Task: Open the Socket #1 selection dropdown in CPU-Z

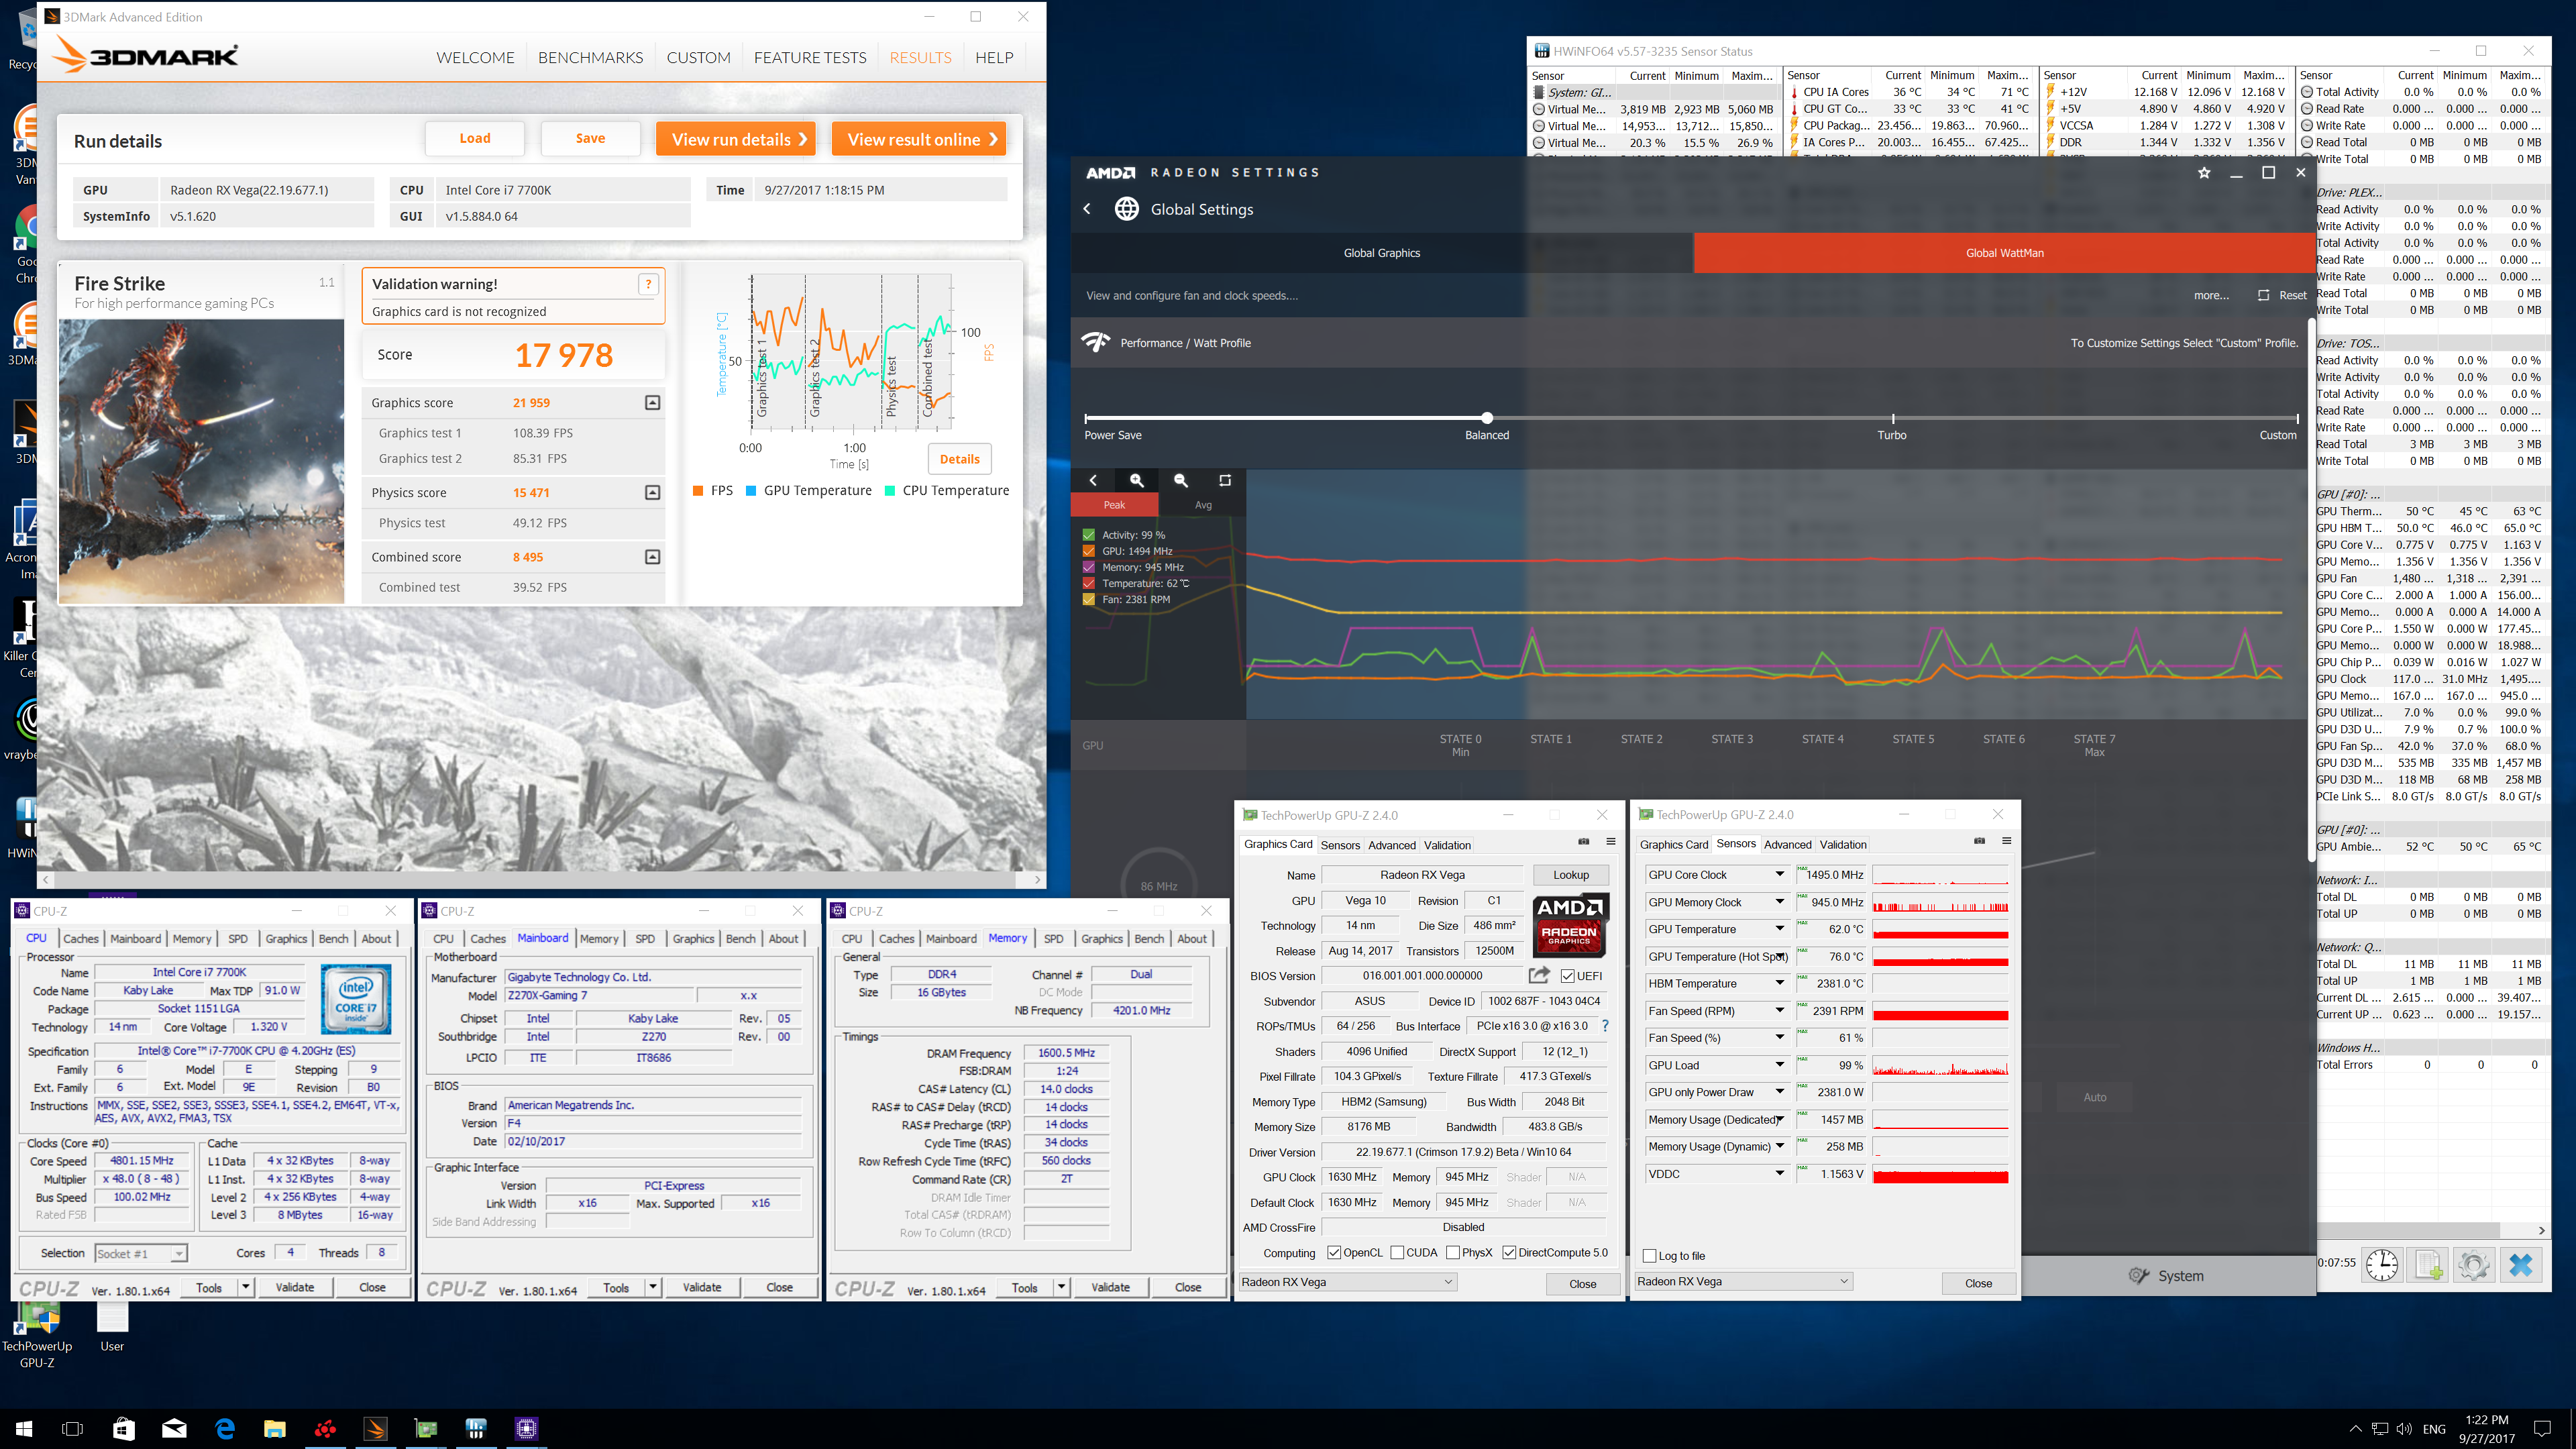Action: (141, 1254)
